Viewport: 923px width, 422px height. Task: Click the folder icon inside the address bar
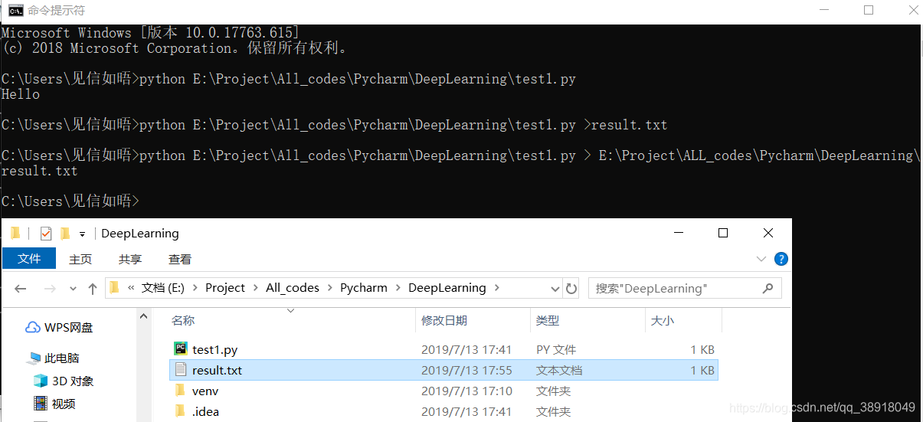tap(115, 287)
